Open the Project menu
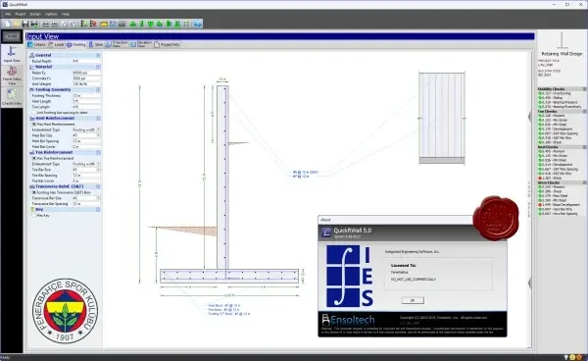Image resolution: width=588 pixels, height=361 pixels. (x=21, y=14)
